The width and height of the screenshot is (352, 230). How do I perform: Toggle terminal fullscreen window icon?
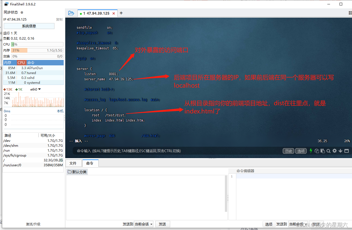347,151
